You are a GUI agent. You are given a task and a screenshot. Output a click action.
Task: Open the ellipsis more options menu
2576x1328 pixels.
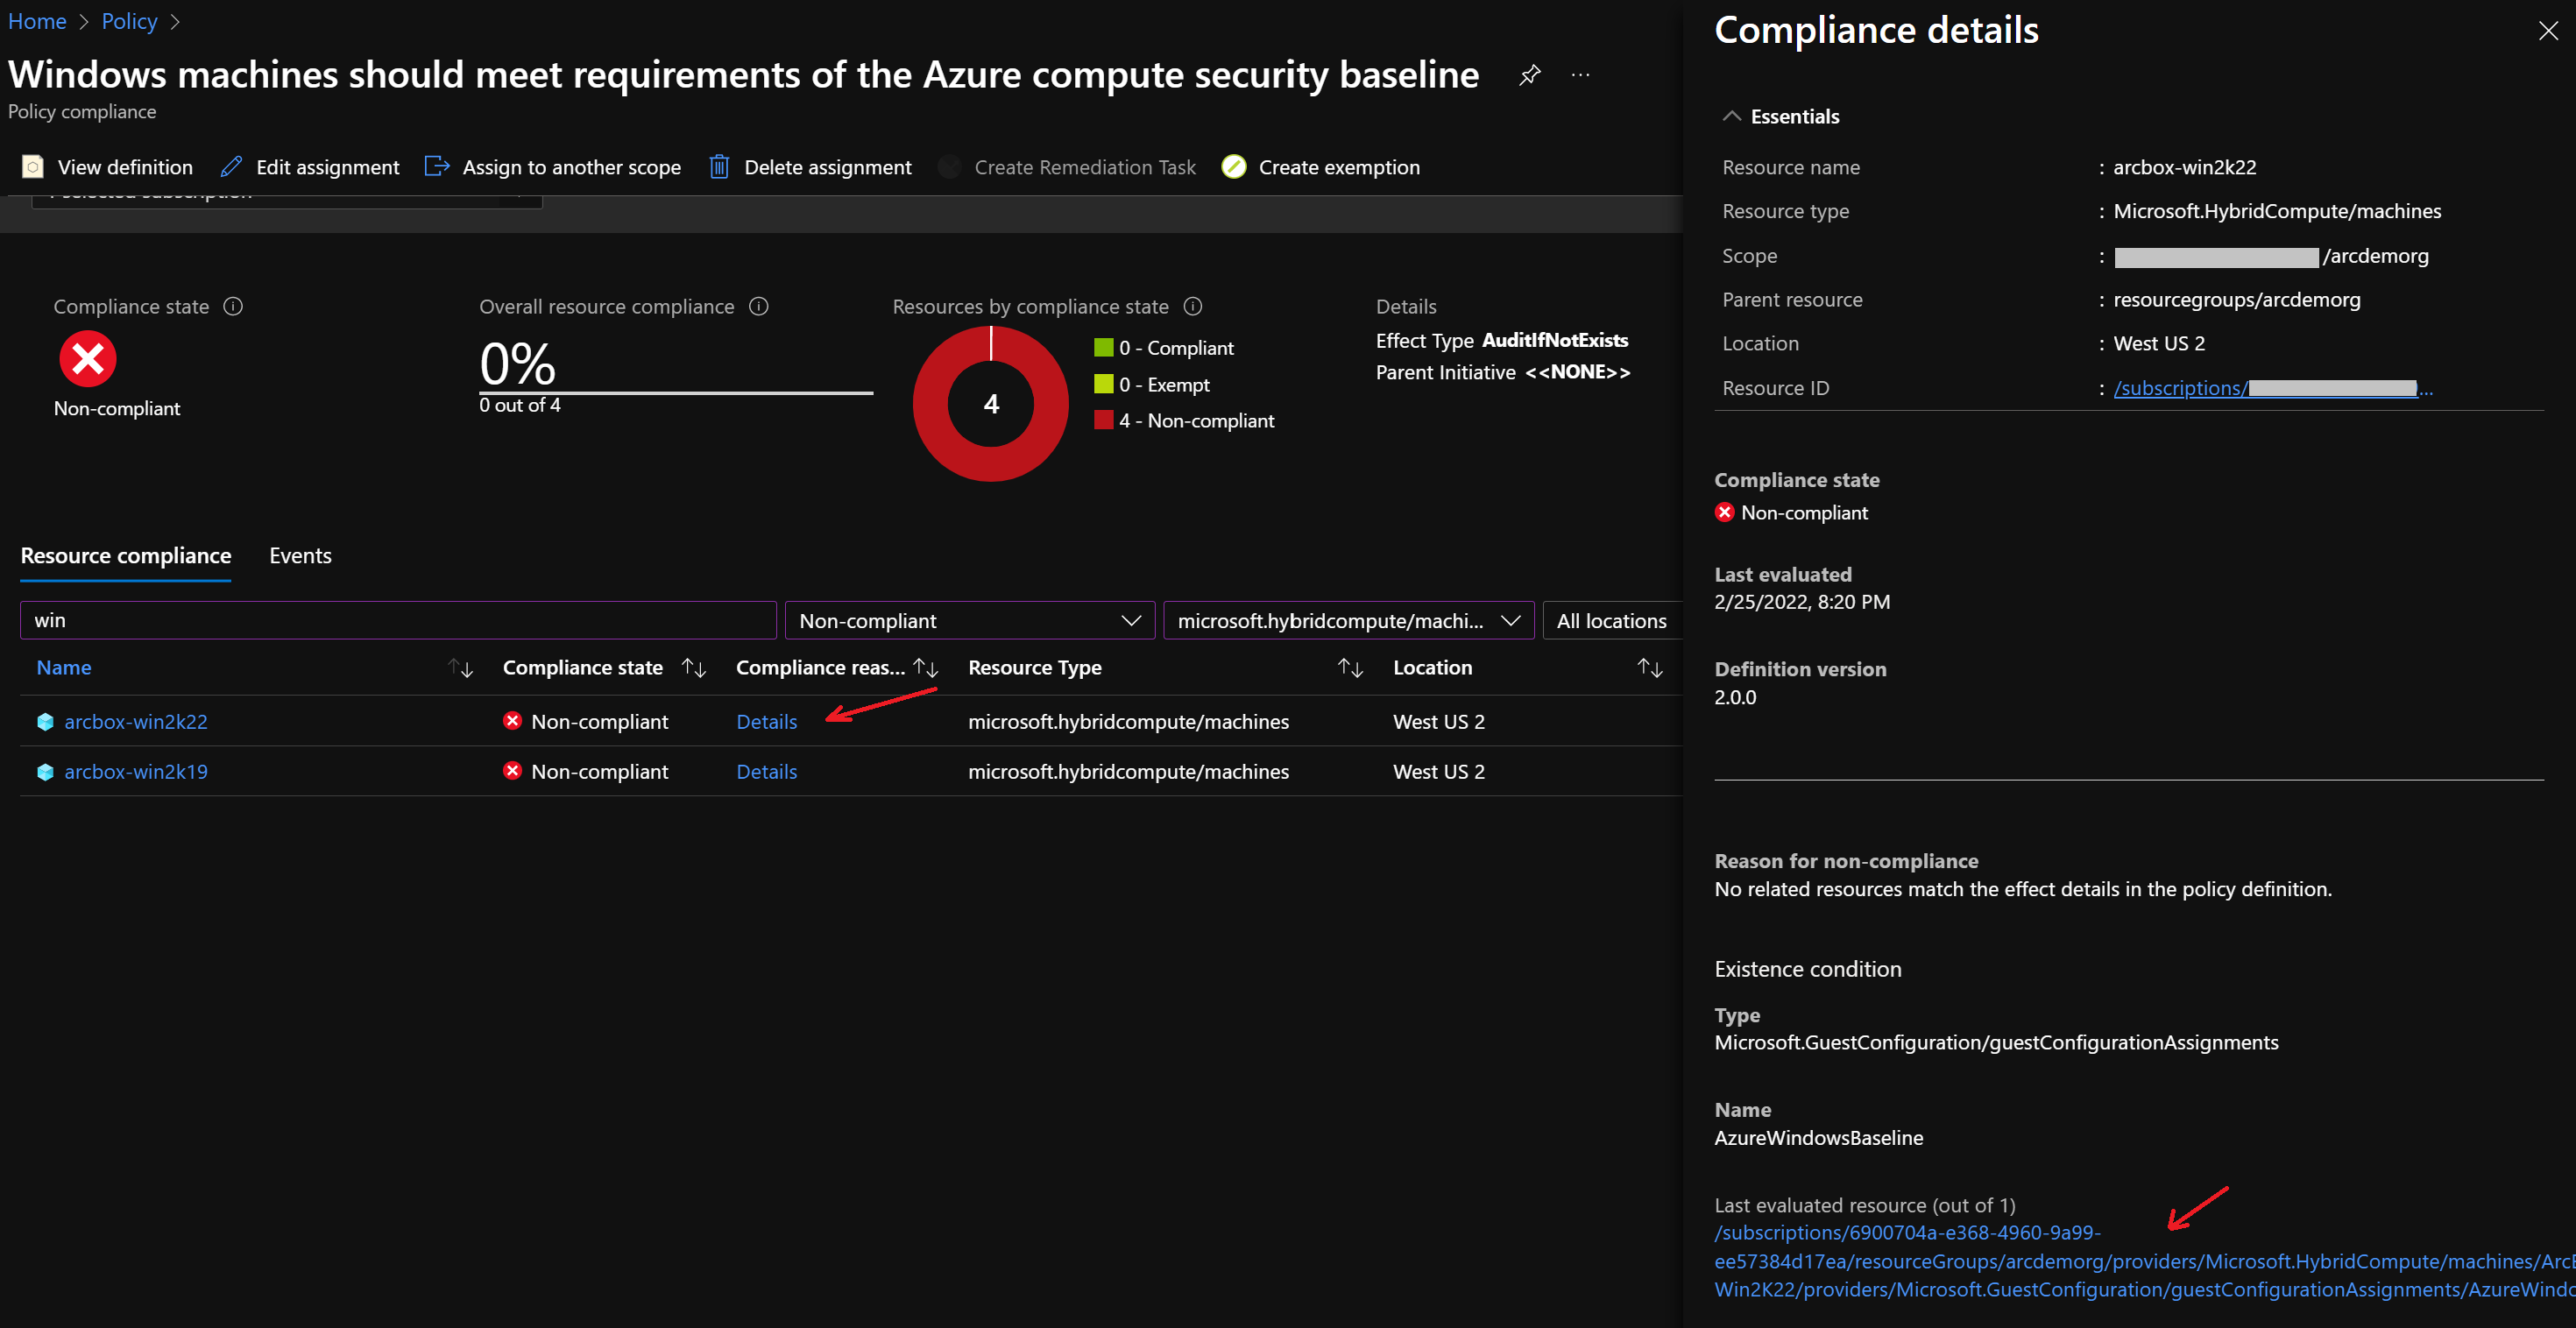(1580, 75)
